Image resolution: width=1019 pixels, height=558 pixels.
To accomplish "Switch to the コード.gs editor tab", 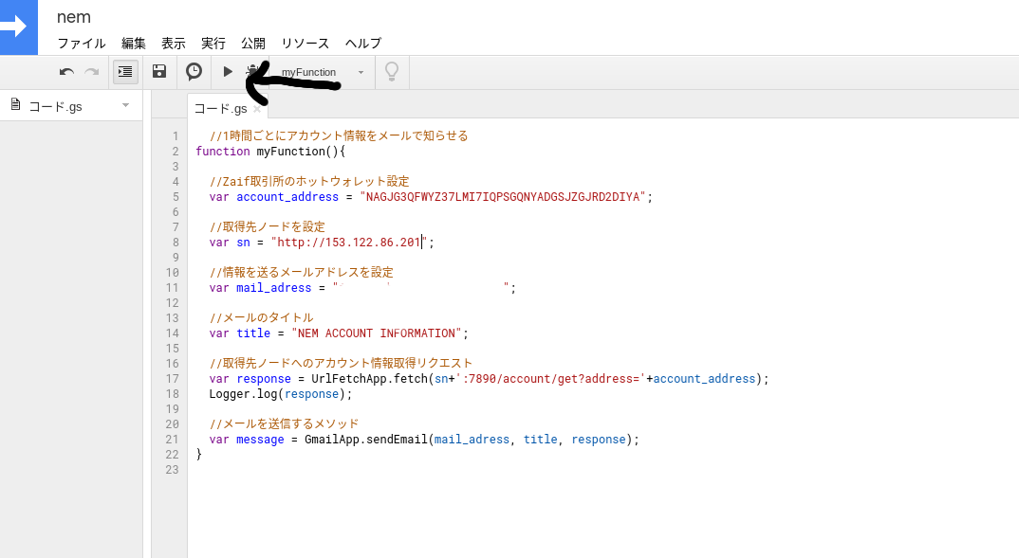I will (x=220, y=108).
